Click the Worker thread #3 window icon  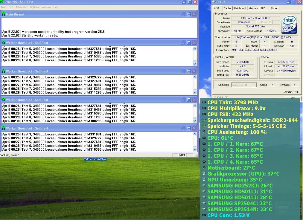click(3, 100)
